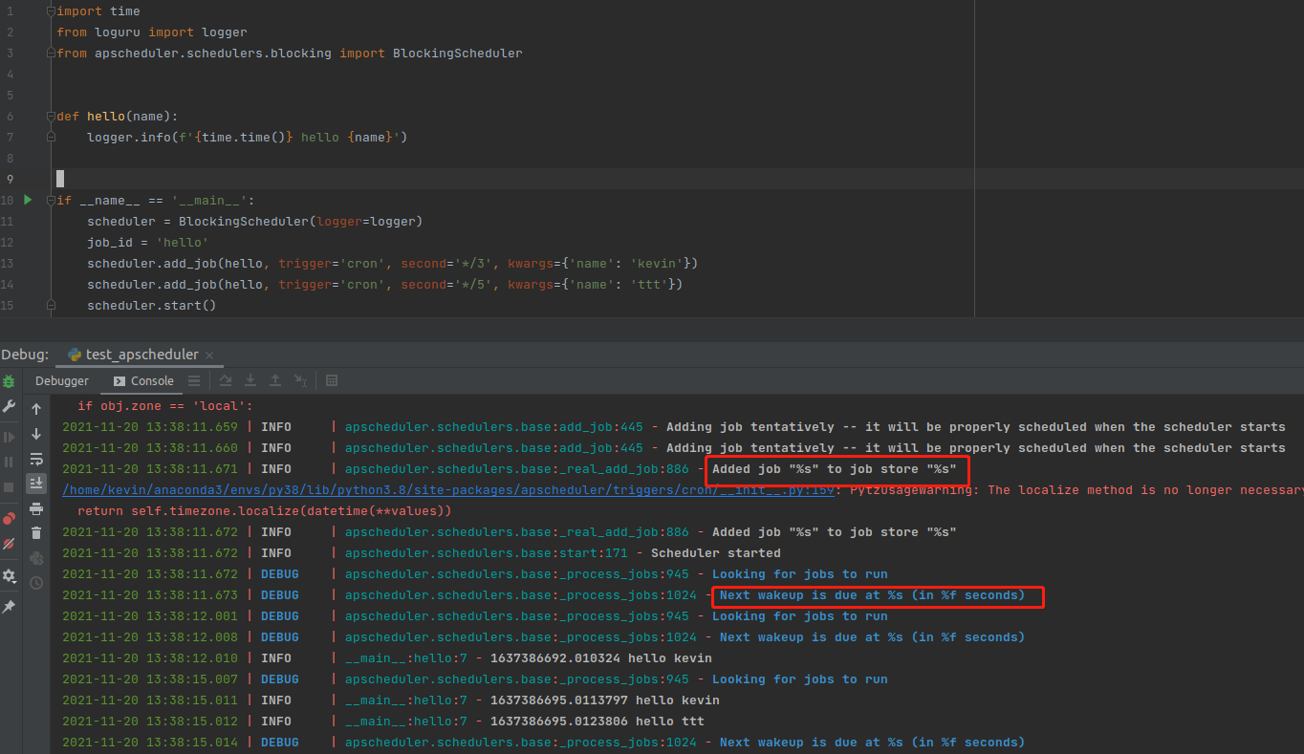Switch to the Console tab
The image size is (1304, 754).
[x=143, y=380]
